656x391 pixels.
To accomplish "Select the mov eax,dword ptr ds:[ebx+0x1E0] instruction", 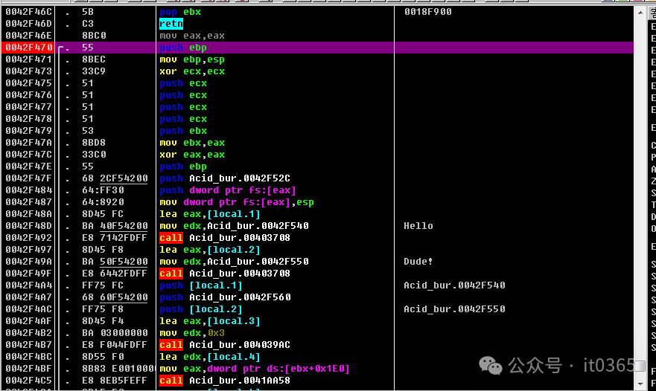I will coord(254,369).
